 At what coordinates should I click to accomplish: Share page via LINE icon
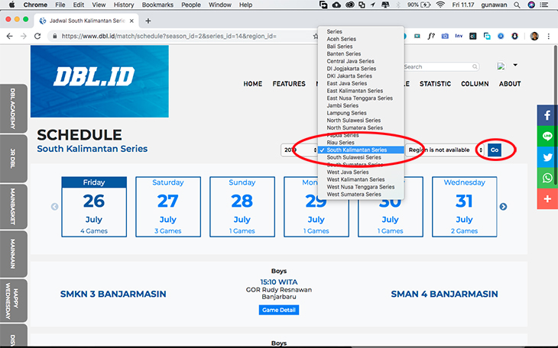547,136
